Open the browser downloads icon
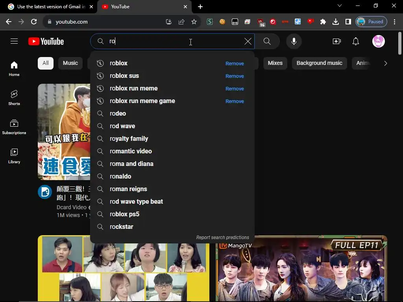The height and width of the screenshot is (302, 403). (336, 22)
